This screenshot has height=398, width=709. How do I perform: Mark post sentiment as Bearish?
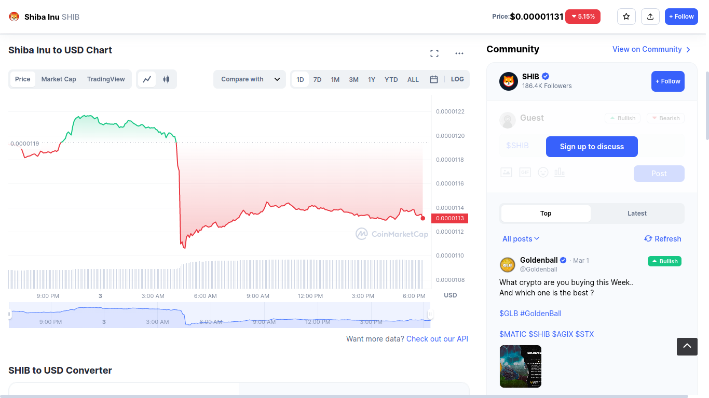pos(665,118)
